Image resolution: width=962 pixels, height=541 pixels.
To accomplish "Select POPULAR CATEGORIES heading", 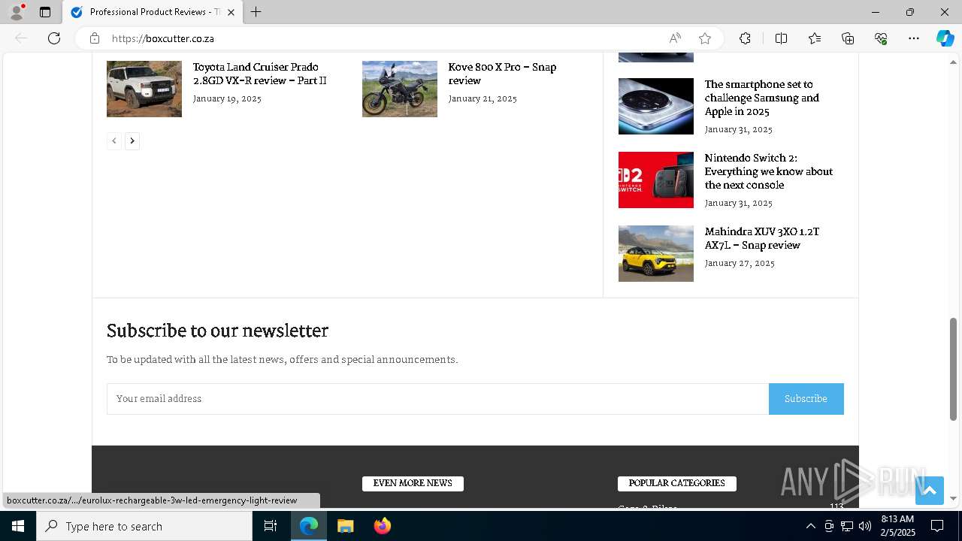I will pyautogui.click(x=676, y=483).
